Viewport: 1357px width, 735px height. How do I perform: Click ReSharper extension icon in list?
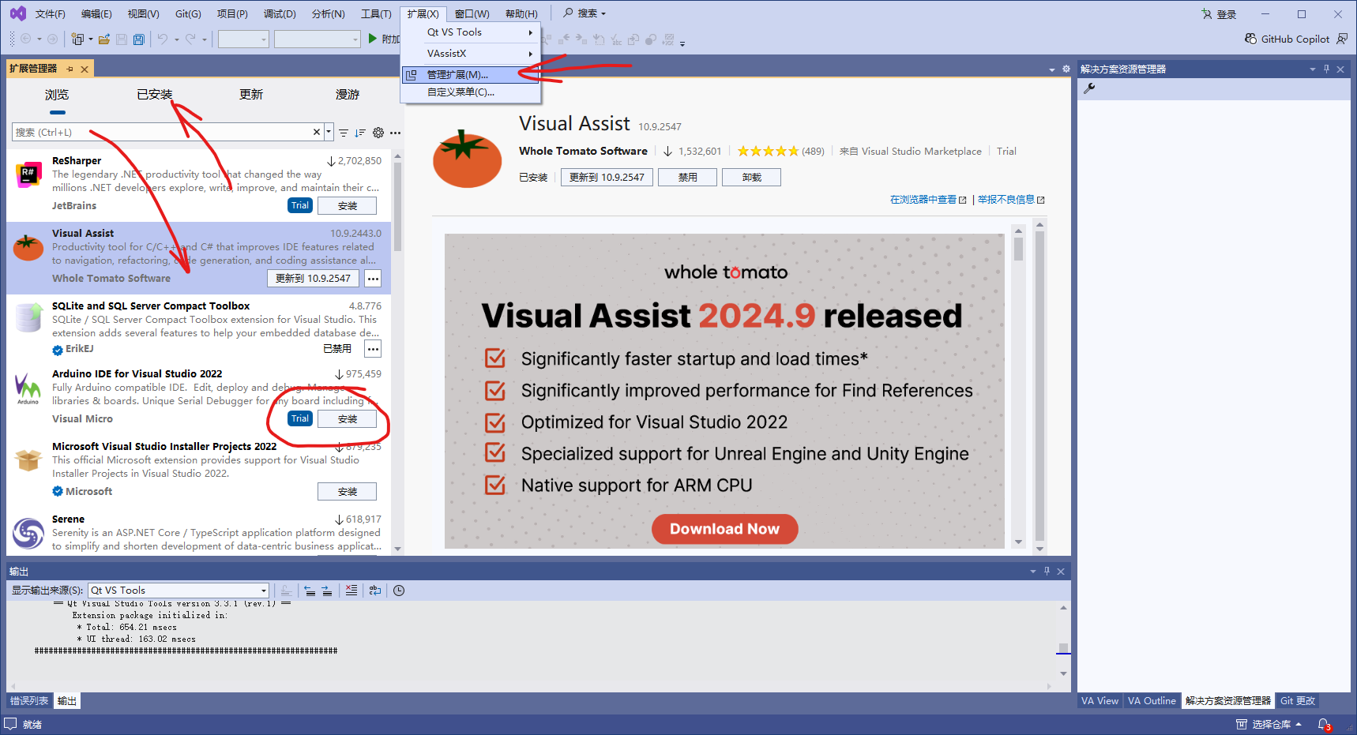click(x=28, y=174)
